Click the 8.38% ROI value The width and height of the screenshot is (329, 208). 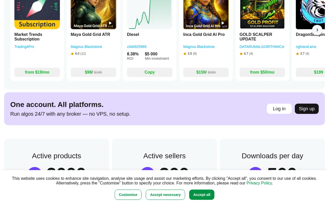pos(133,54)
